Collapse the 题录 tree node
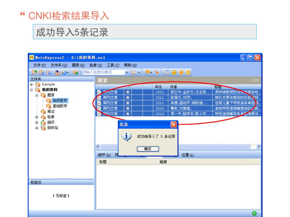Viewport: 290px width, 217px height. tap(37, 95)
